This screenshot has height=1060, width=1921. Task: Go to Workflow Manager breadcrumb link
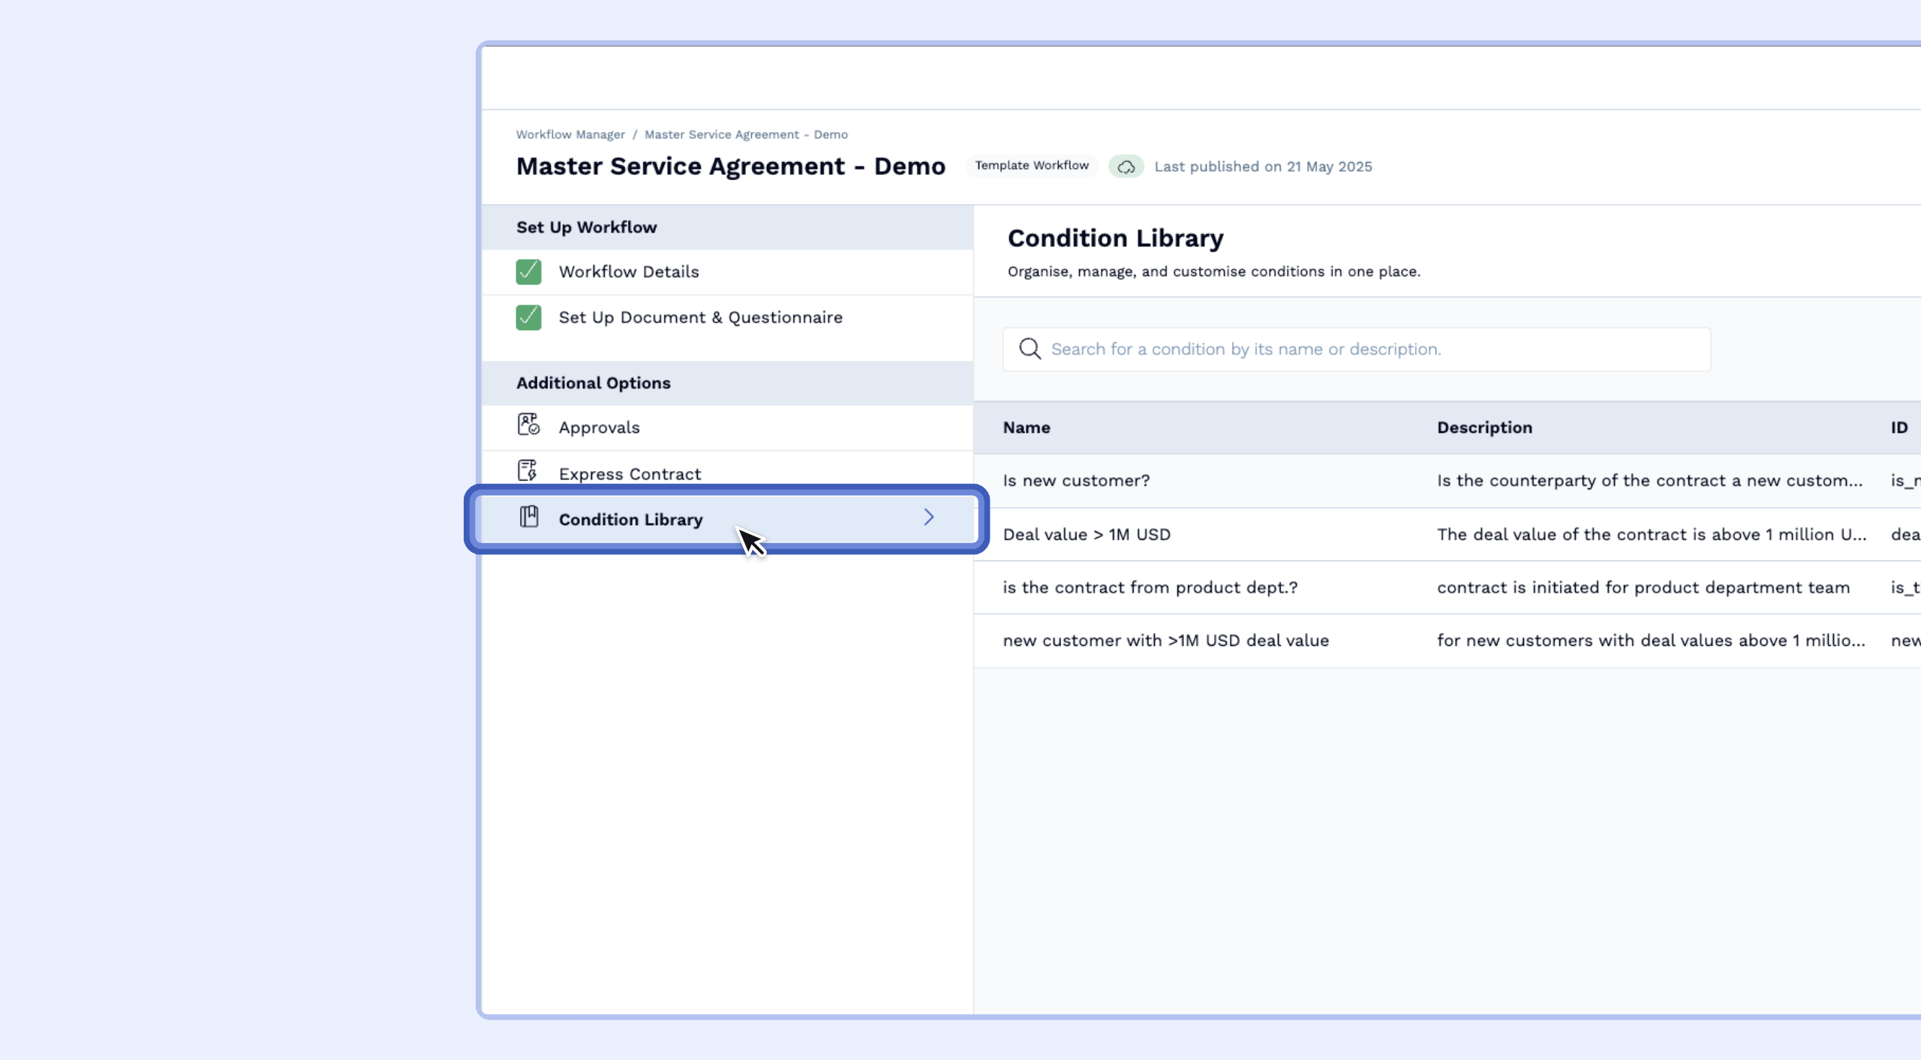coord(570,134)
